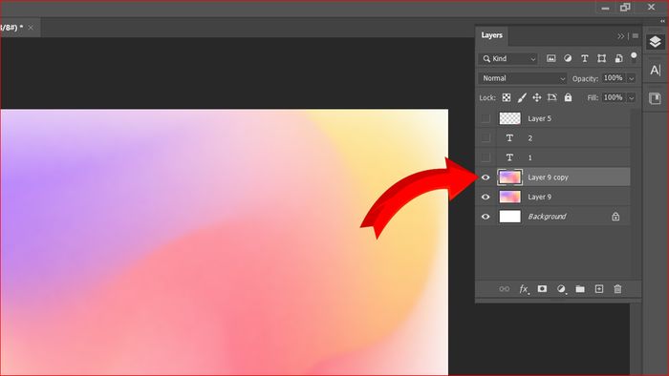Show text layer 1 visibility box
This screenshot has width=669, height=376.
pyautogui.click(x=486, y=157)
